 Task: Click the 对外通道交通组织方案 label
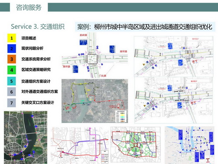(40, 91)
